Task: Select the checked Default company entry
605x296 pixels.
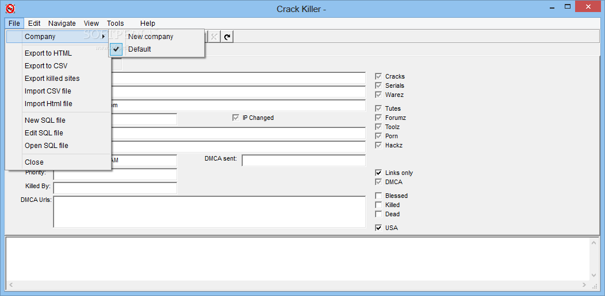Action: coord(156,49)
